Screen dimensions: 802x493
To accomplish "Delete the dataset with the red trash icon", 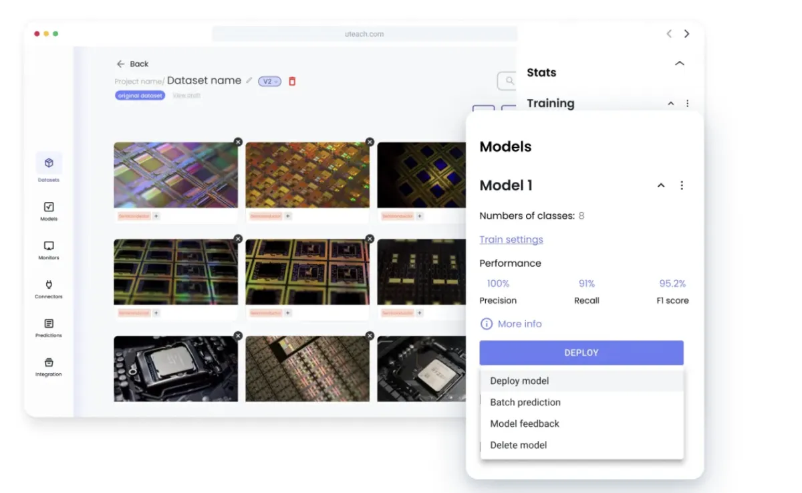I will 292,81.
